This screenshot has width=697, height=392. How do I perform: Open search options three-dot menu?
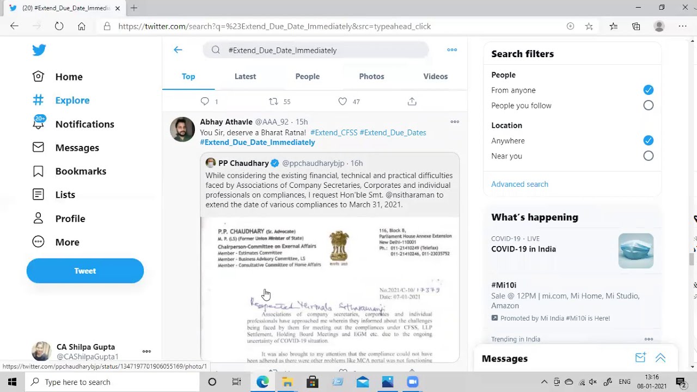click(452, 50)
